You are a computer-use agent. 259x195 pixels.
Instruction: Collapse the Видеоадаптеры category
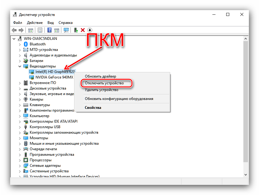click(x=20, y=66)
